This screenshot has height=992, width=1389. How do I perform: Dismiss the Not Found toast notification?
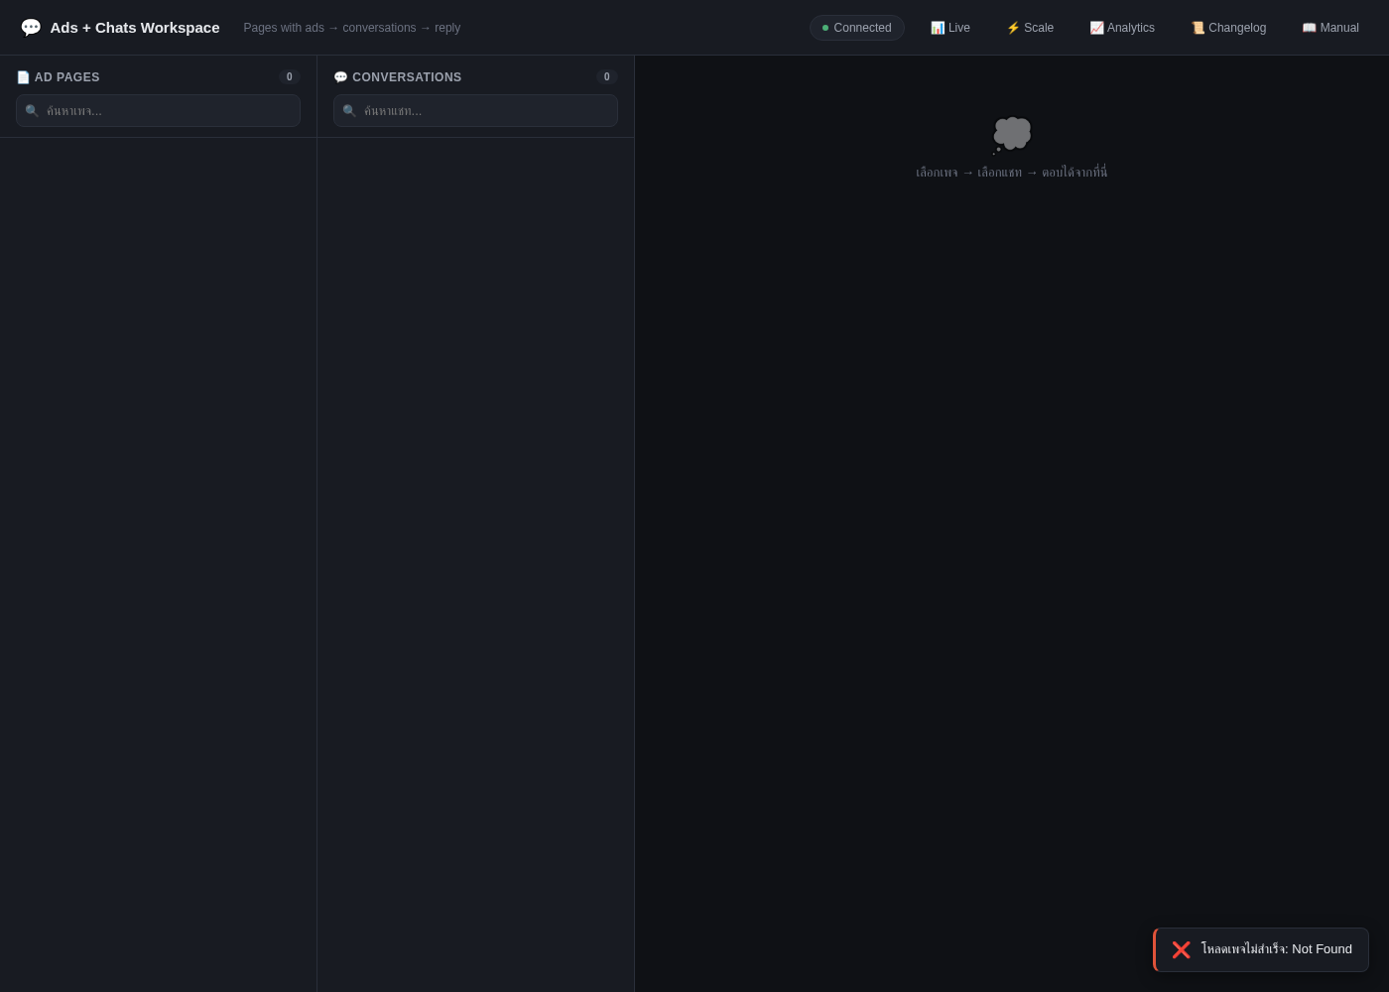1261,949
